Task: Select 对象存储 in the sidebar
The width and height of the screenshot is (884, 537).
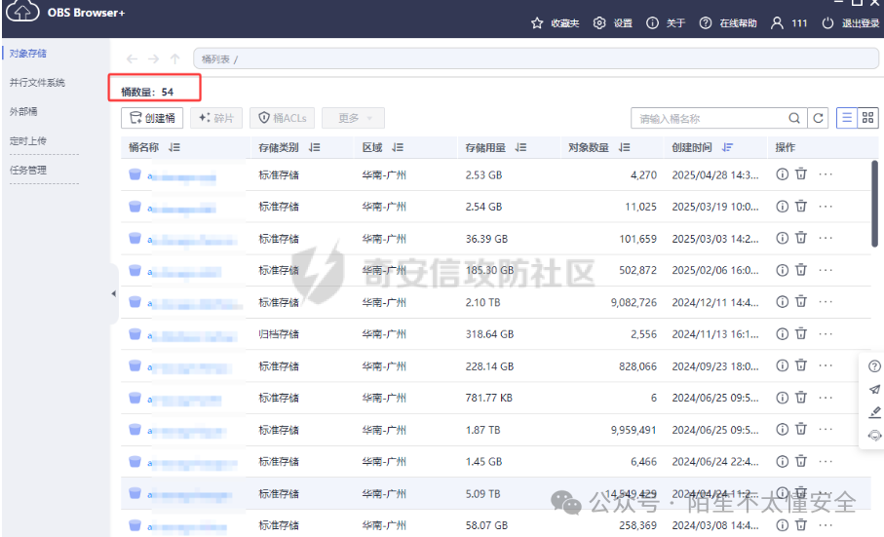Action: [x=28, y=54]
